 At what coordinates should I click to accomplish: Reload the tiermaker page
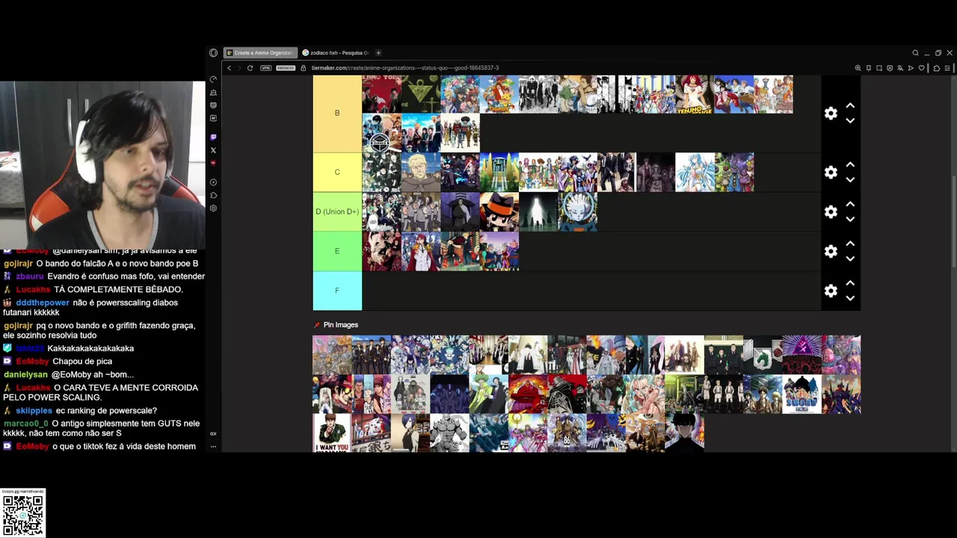(x=250, y=68)
